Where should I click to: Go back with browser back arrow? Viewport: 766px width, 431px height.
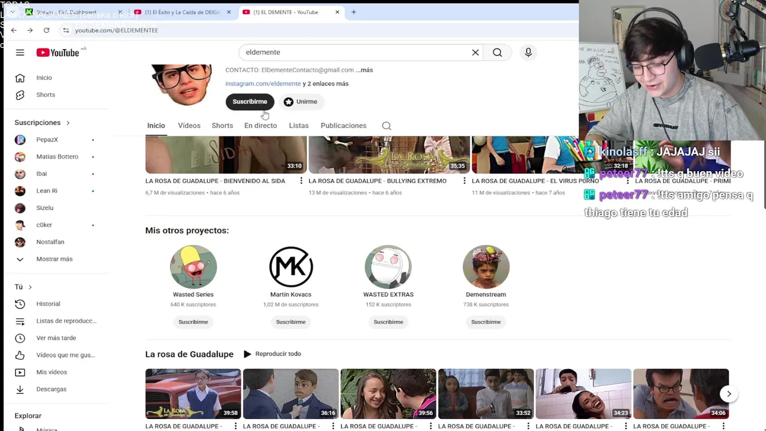(14, 30)
